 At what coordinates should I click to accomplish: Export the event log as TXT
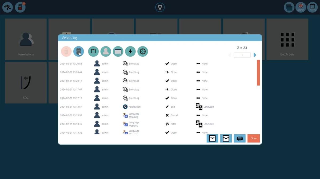tap(212, 138)
